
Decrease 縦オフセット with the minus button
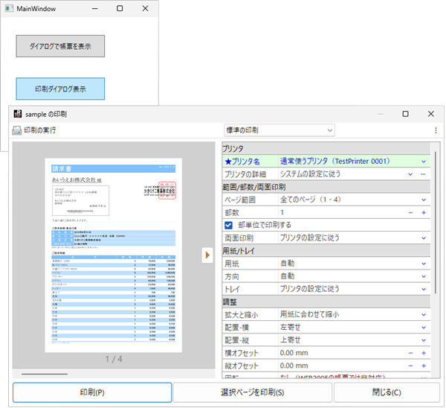[x=410, y=366]
